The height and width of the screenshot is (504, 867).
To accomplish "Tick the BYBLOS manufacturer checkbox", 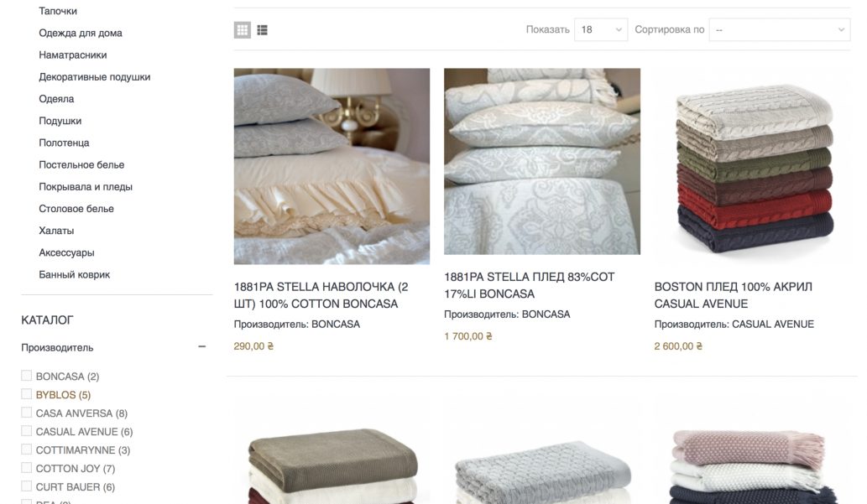I will [x=27, y=394].
